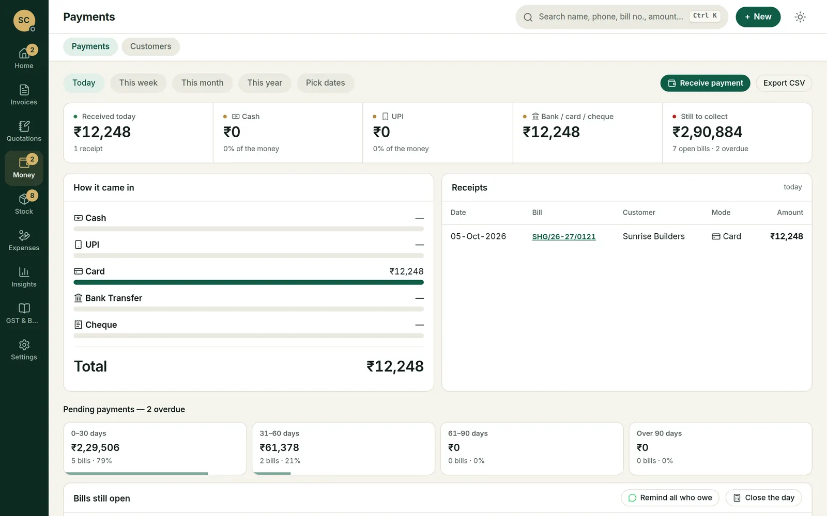Filter by This week
This screenshot has width=827, height=516.
tap(138, 83)
